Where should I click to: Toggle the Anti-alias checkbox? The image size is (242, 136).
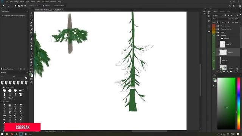[43, 6]
